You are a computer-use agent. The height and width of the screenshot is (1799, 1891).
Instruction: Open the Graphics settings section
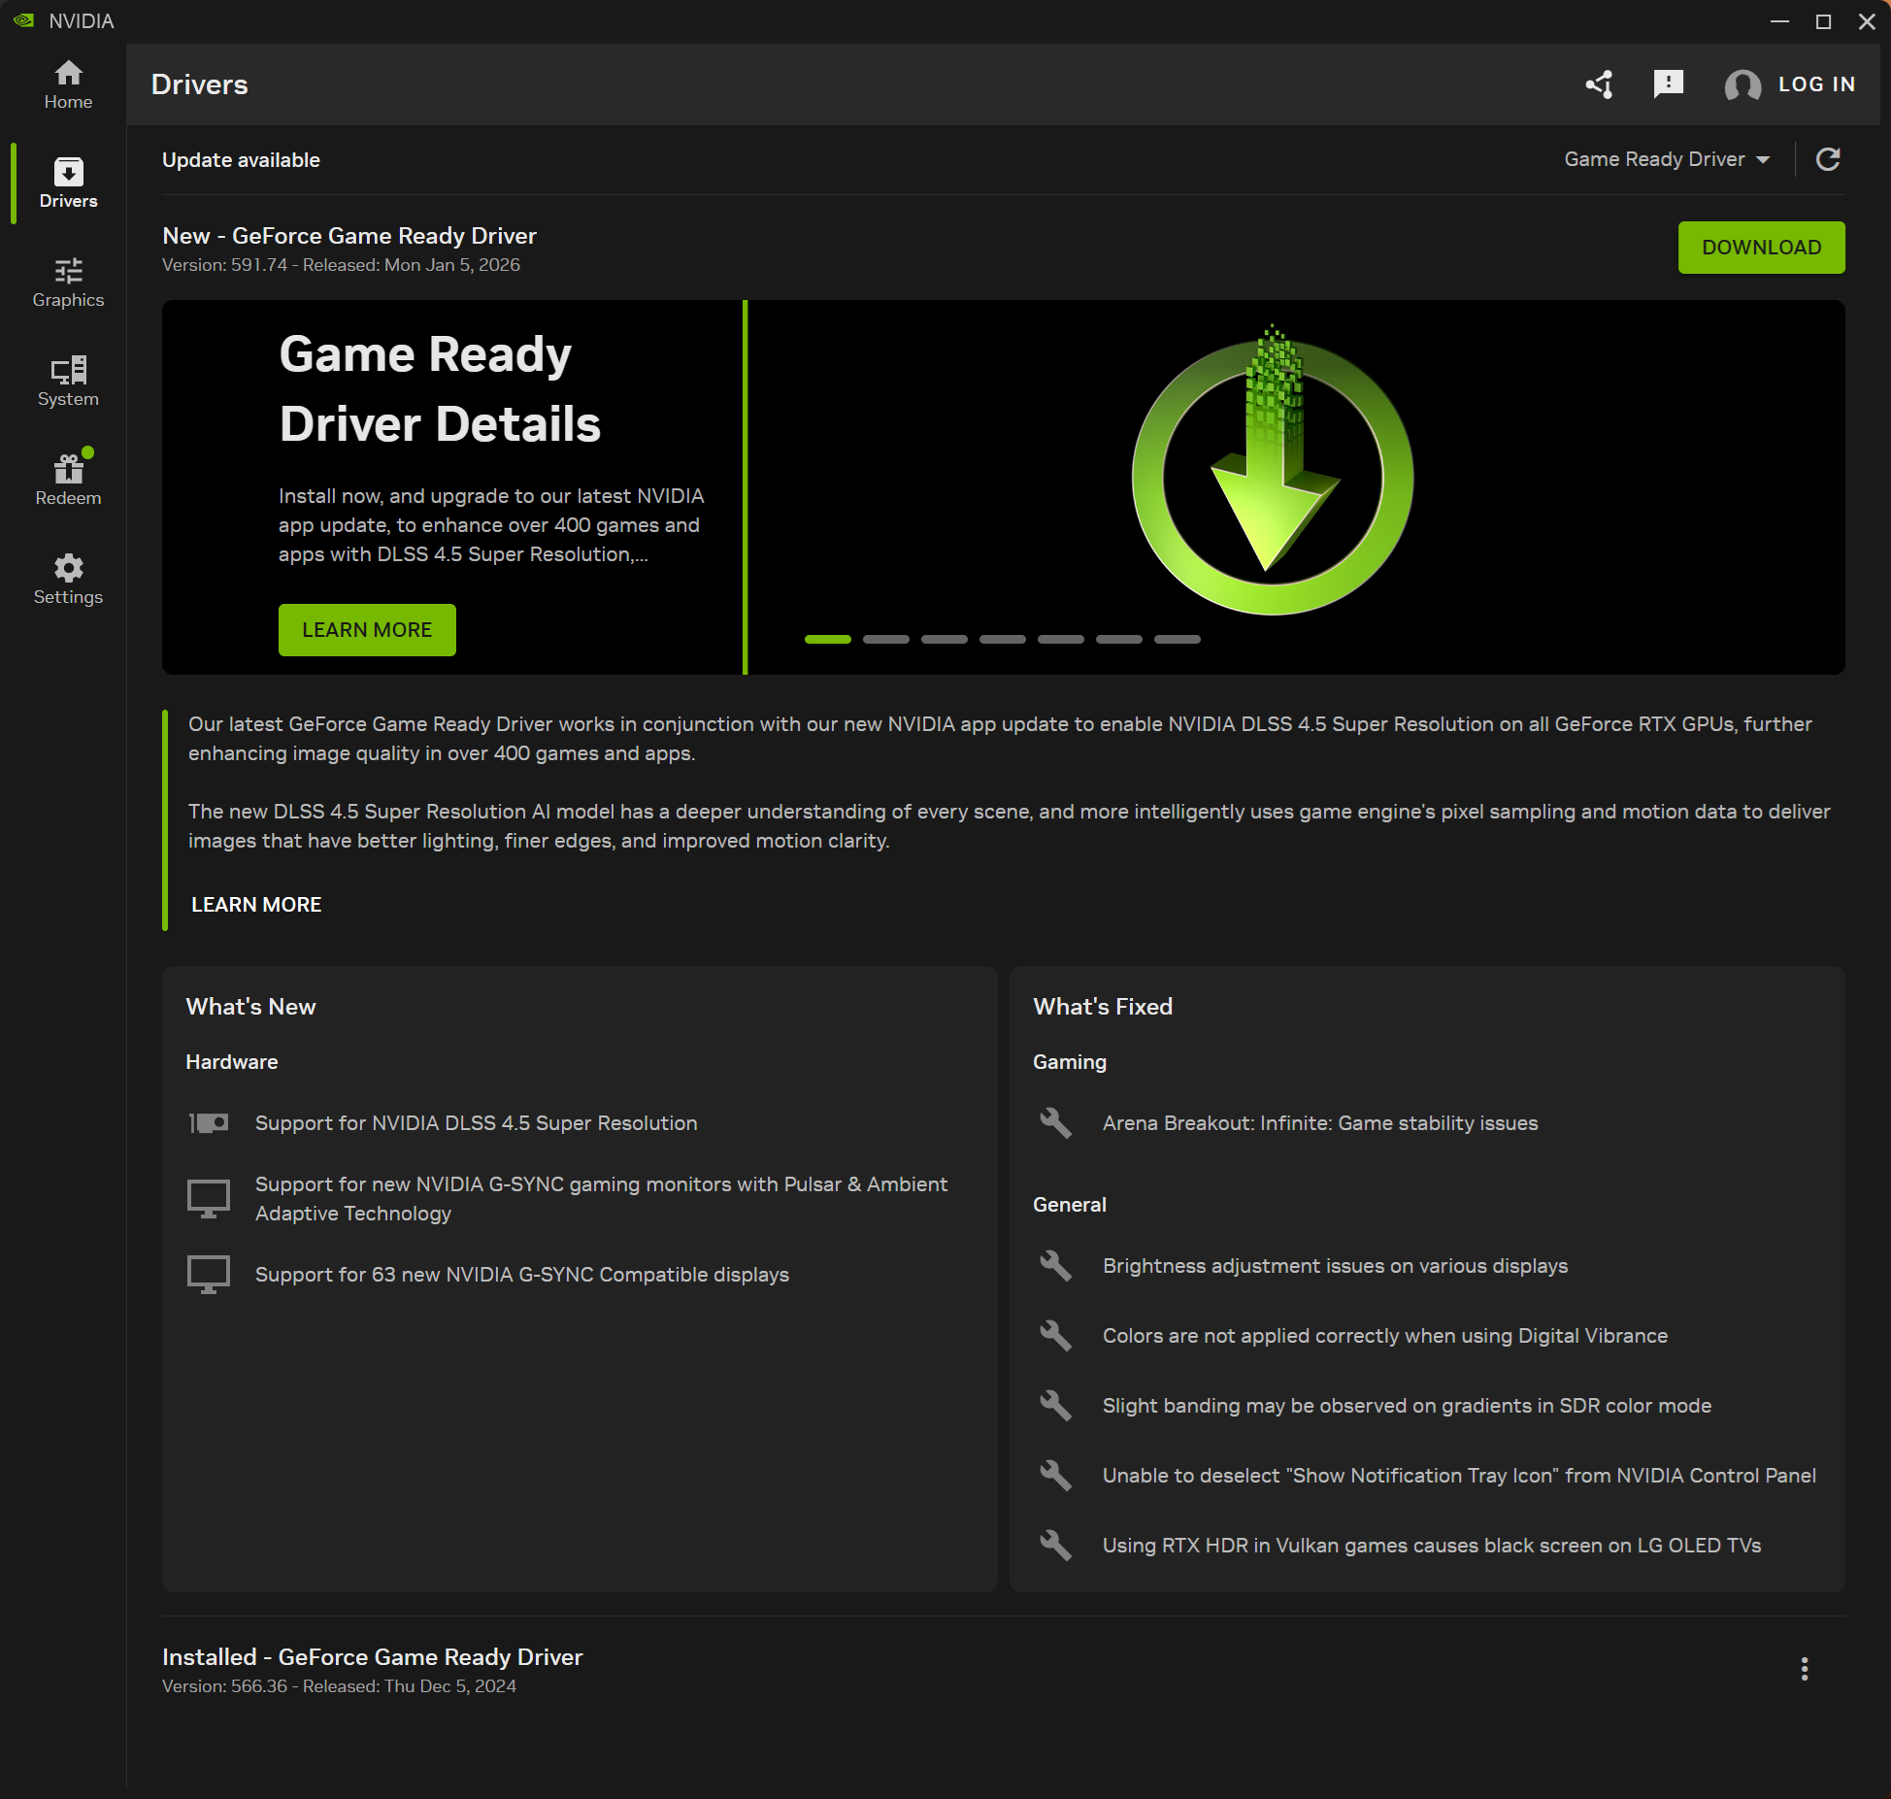point(68,283)
